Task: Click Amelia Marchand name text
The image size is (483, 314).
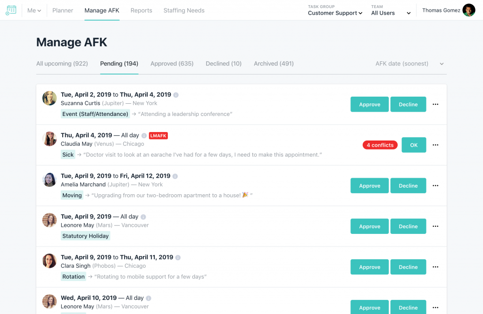Action: click(83, 184)
